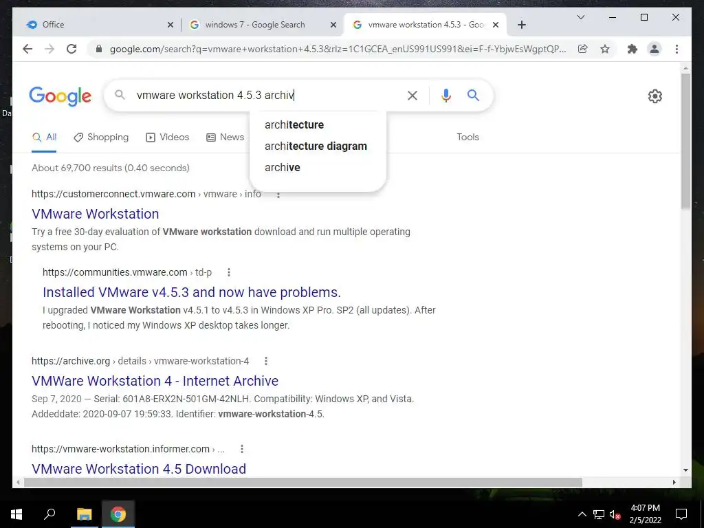Open VMWare Workstation 4 Internet Archive link
704x528 pixels.
155,381
